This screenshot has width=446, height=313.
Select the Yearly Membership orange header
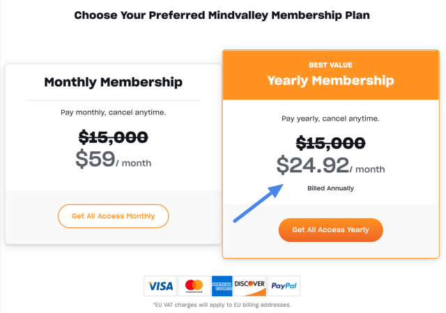[x=331, y=75]
